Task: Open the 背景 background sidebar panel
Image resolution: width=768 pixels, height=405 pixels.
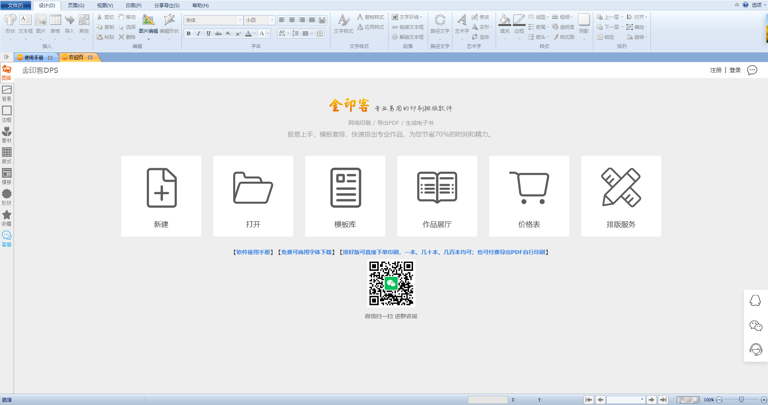Action: pos(6,93)
